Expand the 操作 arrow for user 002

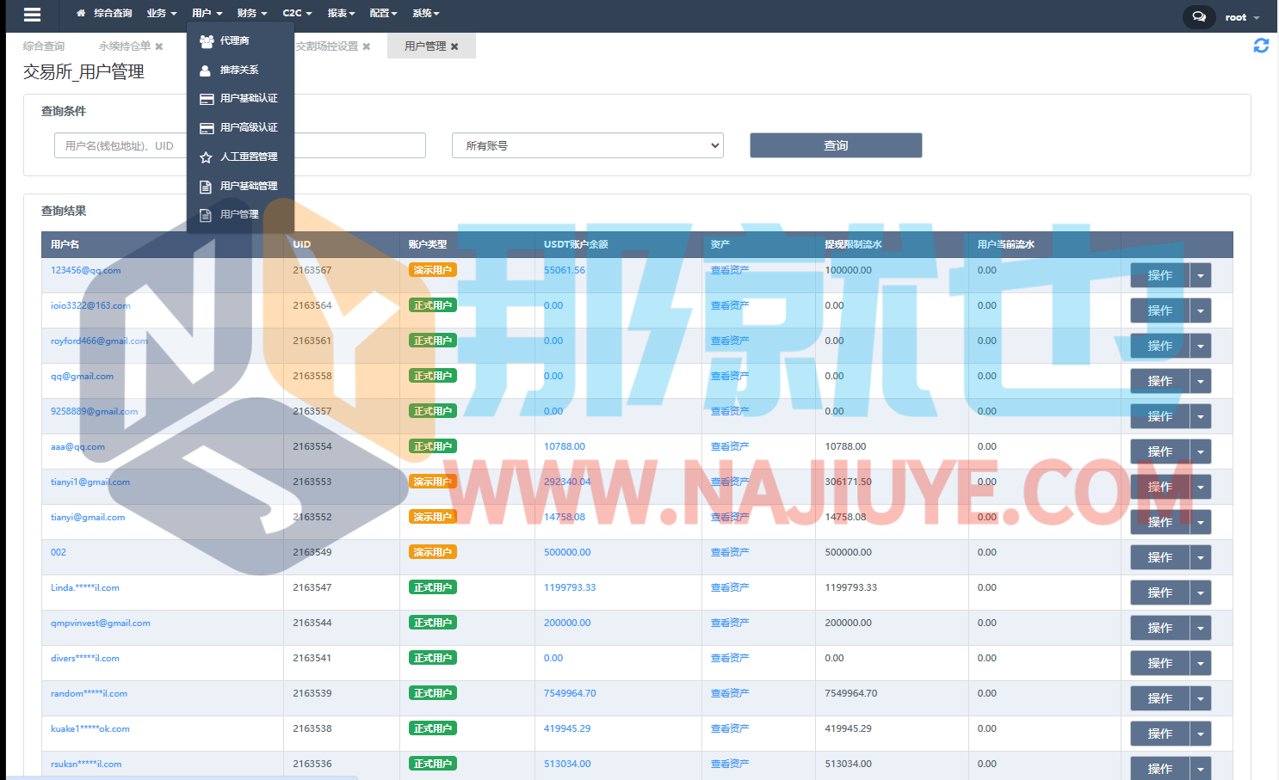pos(1201,557)
